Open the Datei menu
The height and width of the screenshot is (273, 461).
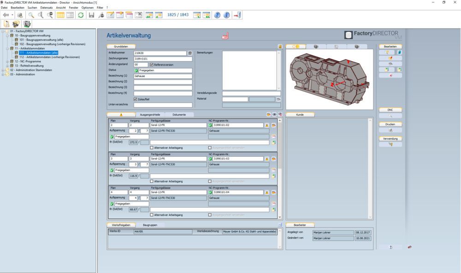point(4,8)
